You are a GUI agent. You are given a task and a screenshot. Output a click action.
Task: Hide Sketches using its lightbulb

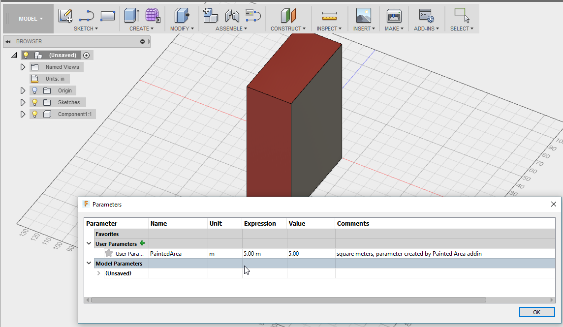pos(34,102)
